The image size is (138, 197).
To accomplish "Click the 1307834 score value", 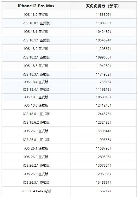I will click(x=103, y=165).
